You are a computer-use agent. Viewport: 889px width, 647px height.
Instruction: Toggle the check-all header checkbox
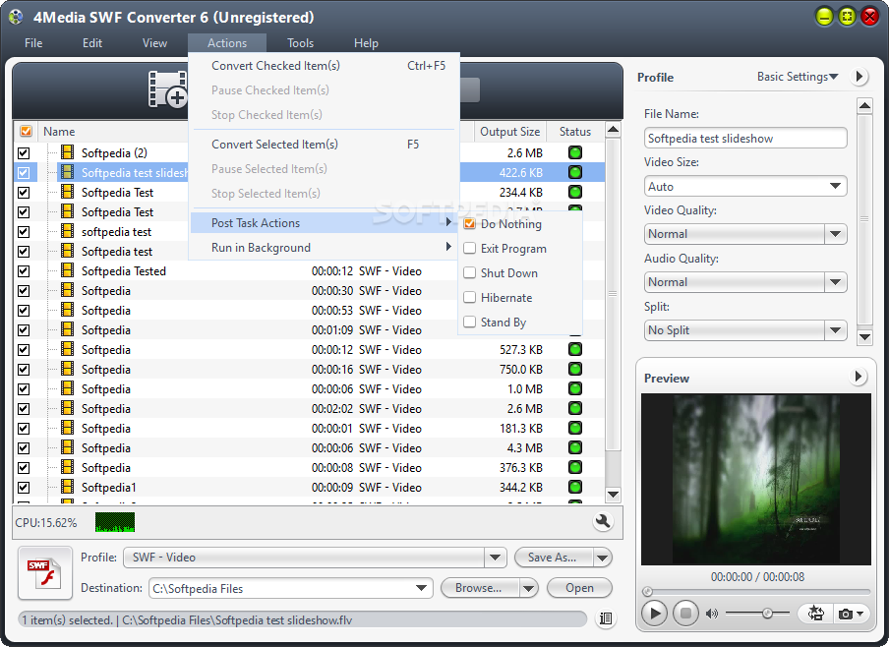pyautogui.click(x=26, y=131)
